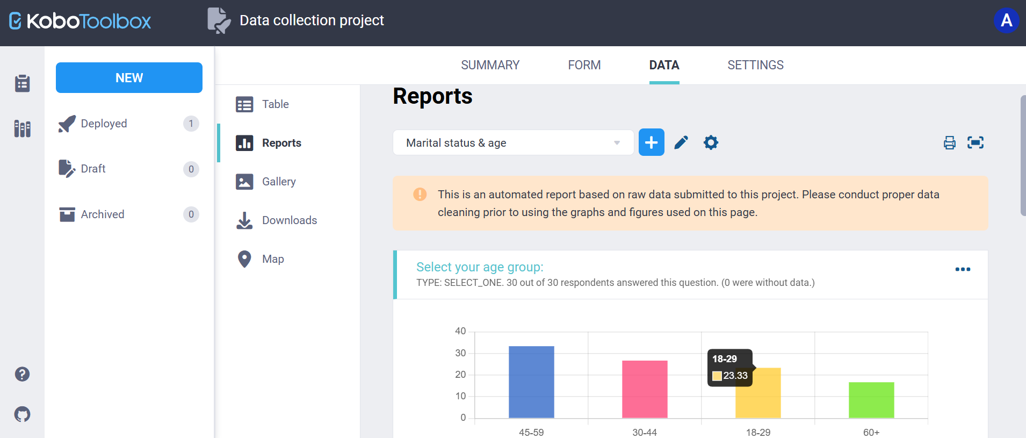Click the vertical scrollbar on the right

click(x=1022, y=156)
